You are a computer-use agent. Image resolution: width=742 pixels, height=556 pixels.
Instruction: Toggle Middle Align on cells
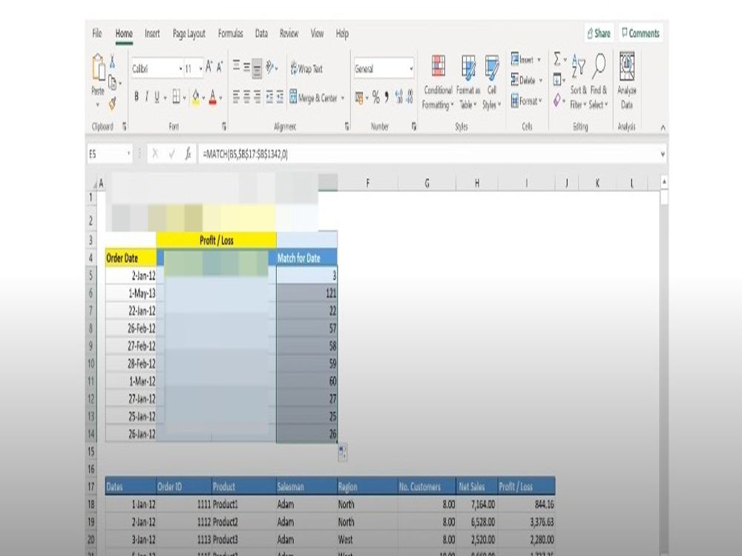[x=246, y=67]
